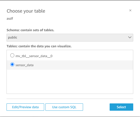Click the Schema: contain sets of tables label
This screenshot has width=140, height=117.
point(30,30)
